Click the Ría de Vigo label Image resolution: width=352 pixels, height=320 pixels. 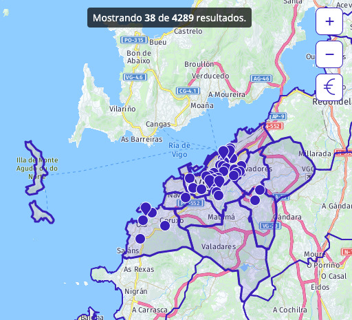179,150
